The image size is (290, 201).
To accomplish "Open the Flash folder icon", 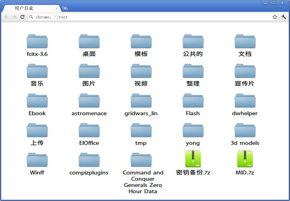I will 193,101.
